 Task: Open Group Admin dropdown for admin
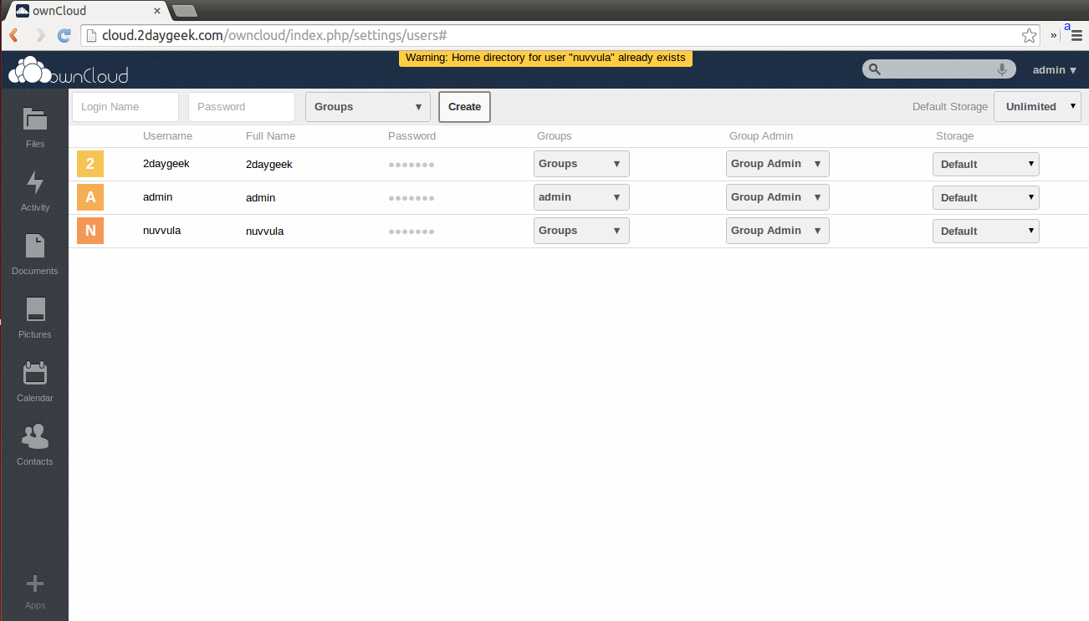pos(778,197)
